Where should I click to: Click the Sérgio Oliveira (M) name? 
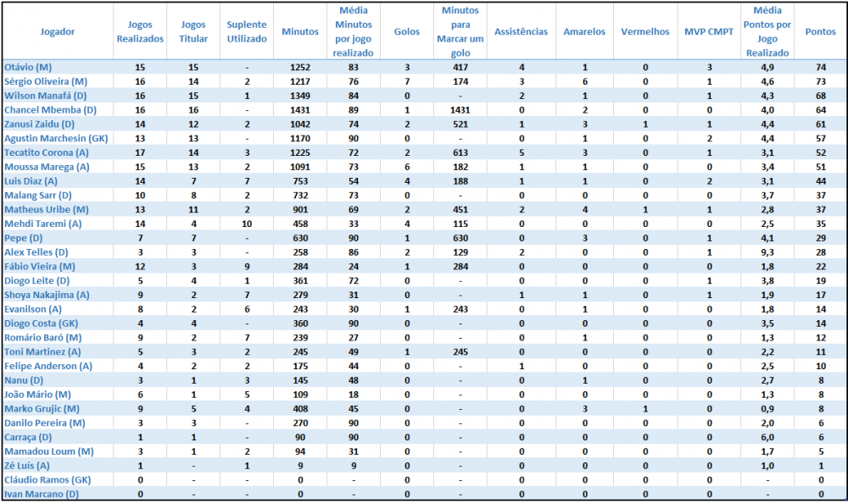click(46, 81)
